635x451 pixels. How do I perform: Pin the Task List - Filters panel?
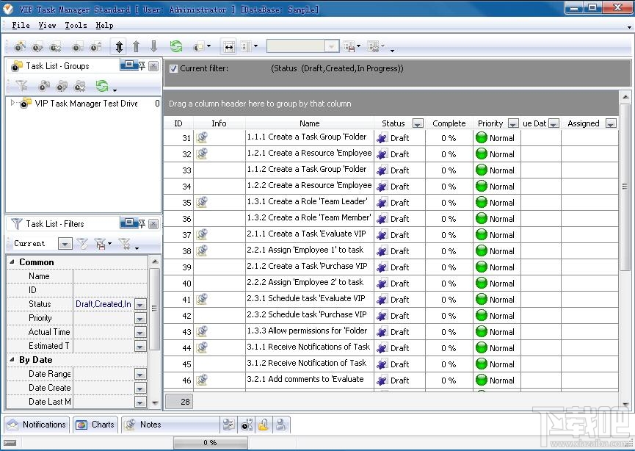pos(142,223)
